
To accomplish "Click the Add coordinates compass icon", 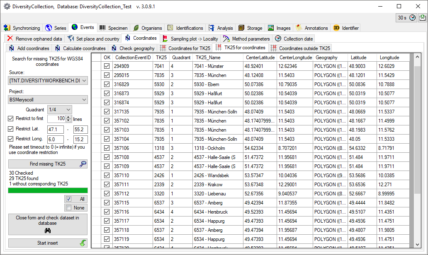I will 12,48.
